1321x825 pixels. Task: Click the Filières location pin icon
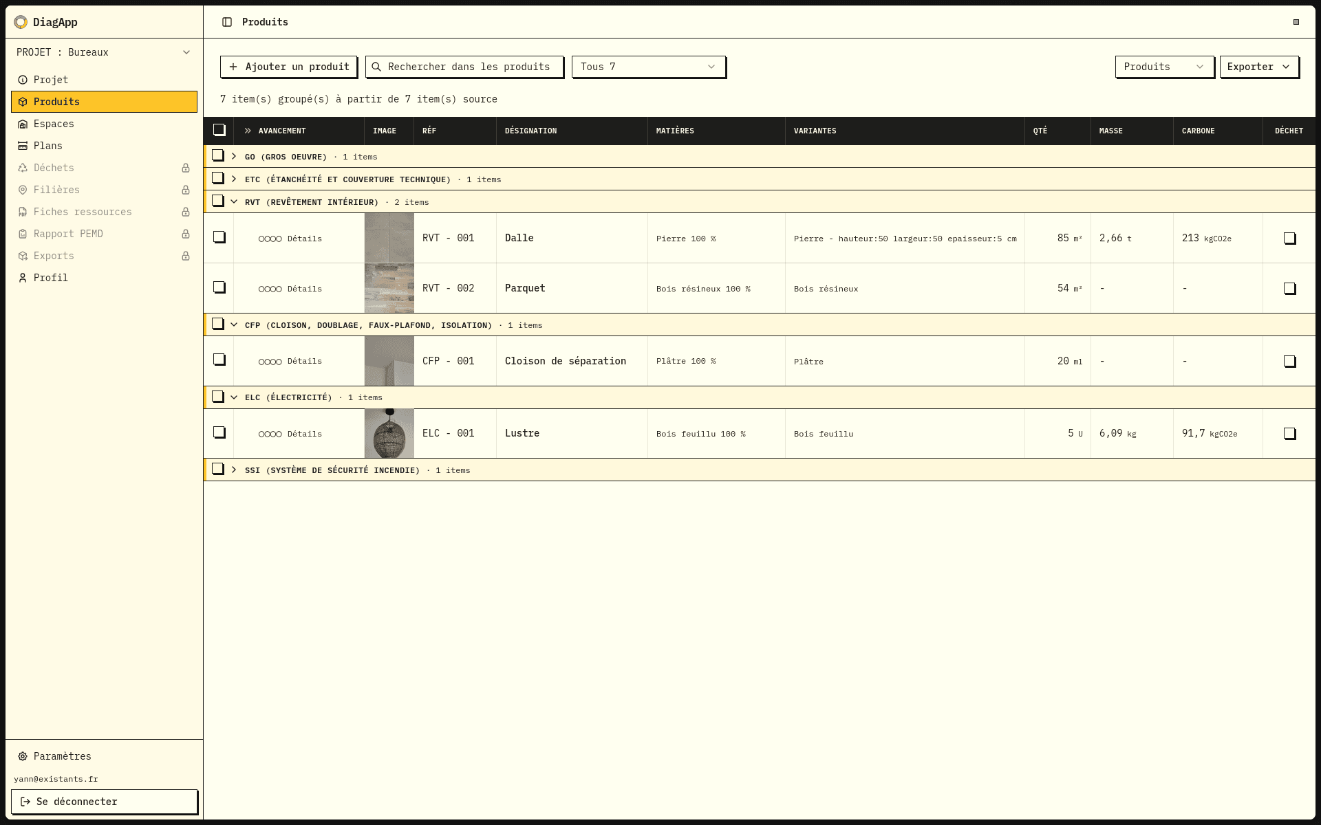(23, 190)
